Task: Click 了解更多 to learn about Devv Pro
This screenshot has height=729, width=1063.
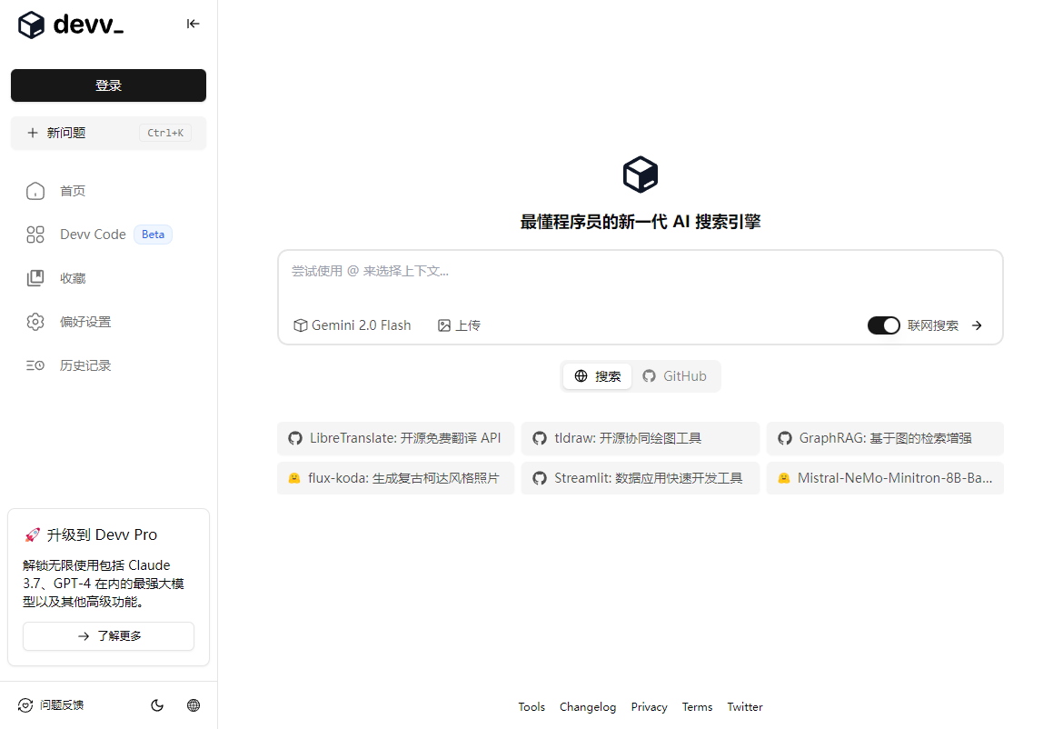Action: point(108,636)
